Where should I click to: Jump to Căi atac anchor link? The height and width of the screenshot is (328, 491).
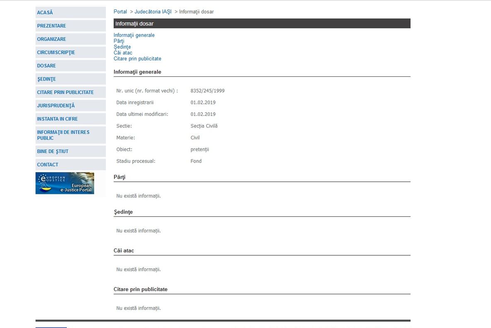pyautogui.click(x=123, y=53)
